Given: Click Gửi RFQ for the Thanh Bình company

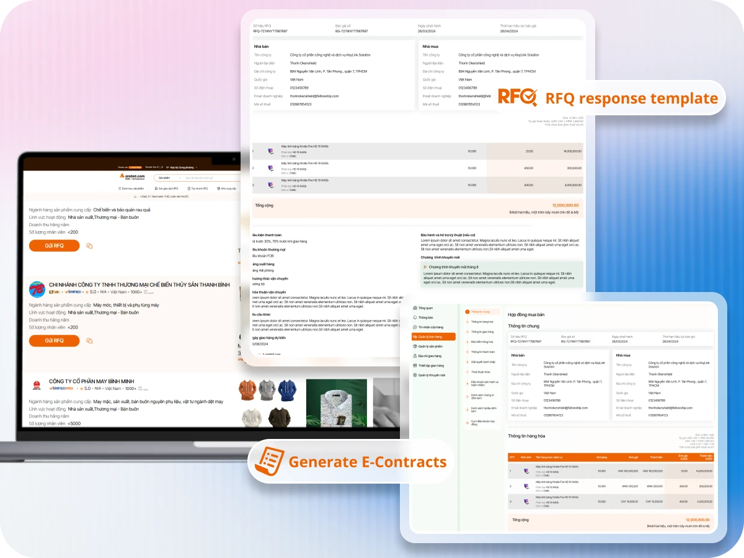Looking at the screenshot, I should pyautogui.click(x=54, y=340).
